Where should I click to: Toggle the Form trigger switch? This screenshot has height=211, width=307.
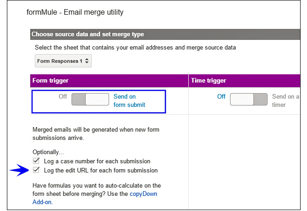click(90, 100)
